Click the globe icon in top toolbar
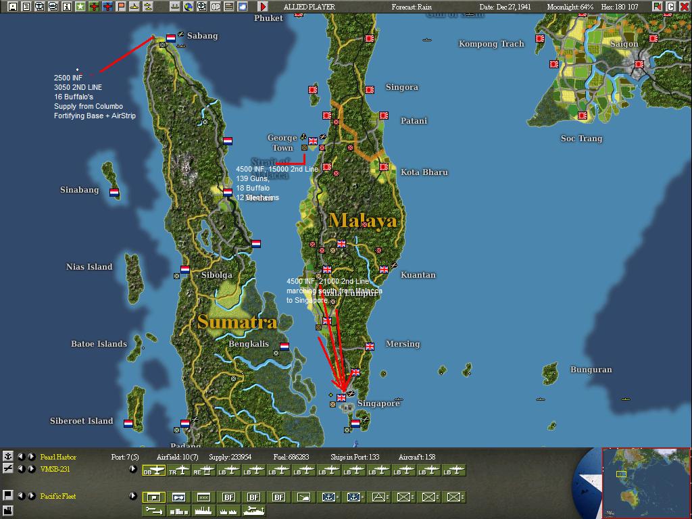692x519 pixels. pos(189,7)
